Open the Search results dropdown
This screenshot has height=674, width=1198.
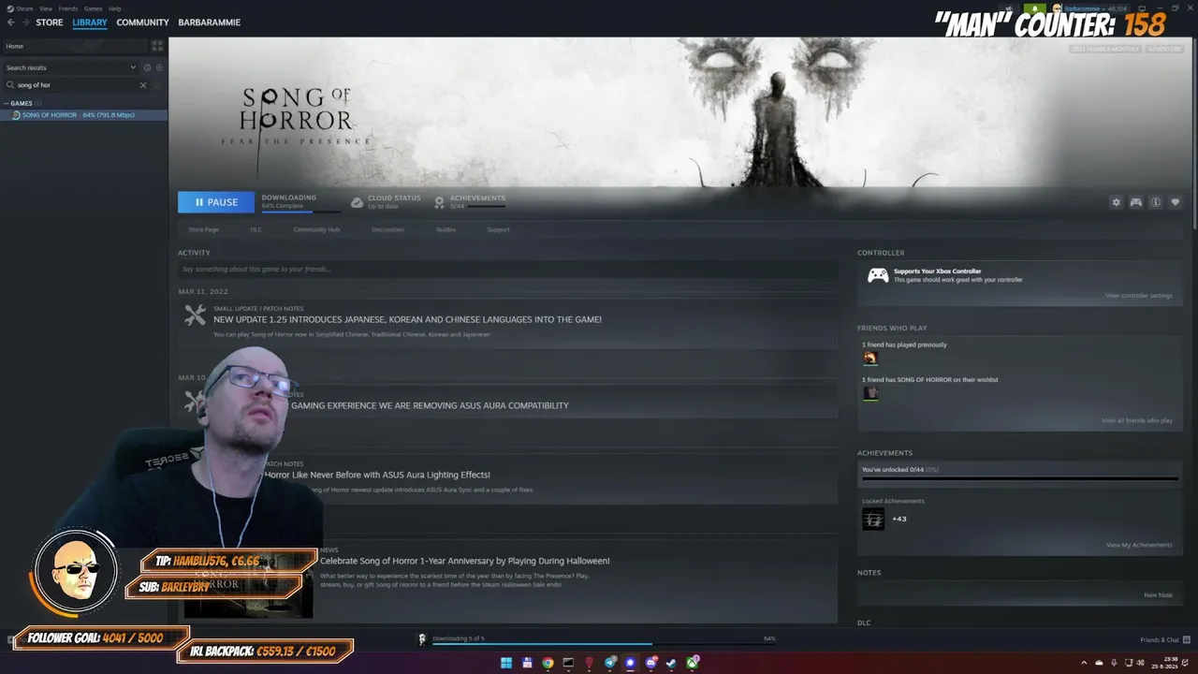(x=70, y=67)
